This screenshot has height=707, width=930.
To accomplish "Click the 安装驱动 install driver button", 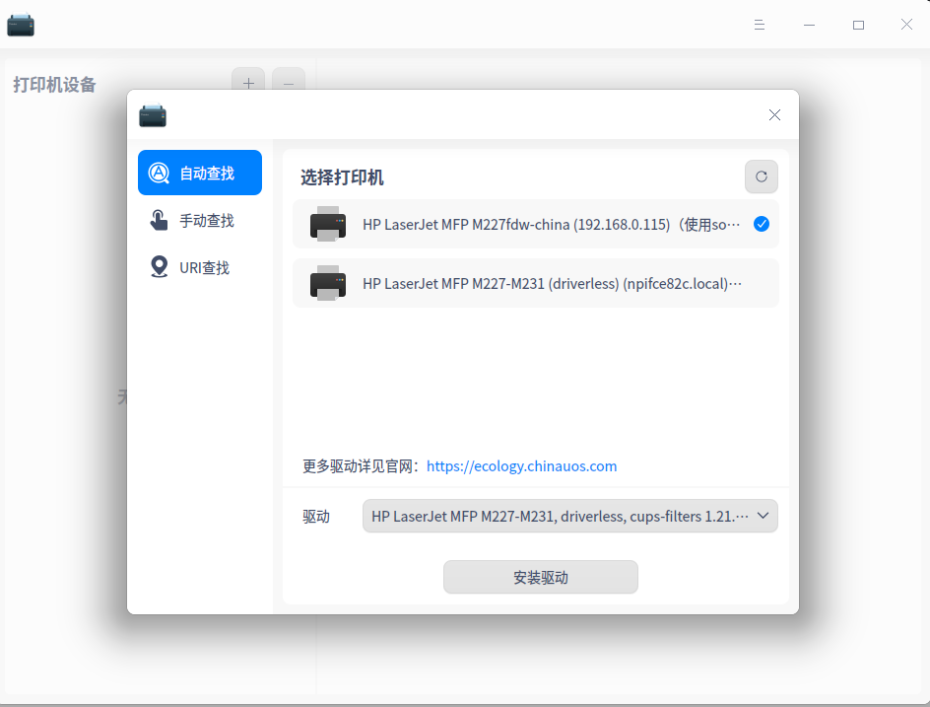I will (x=540, y=577).
